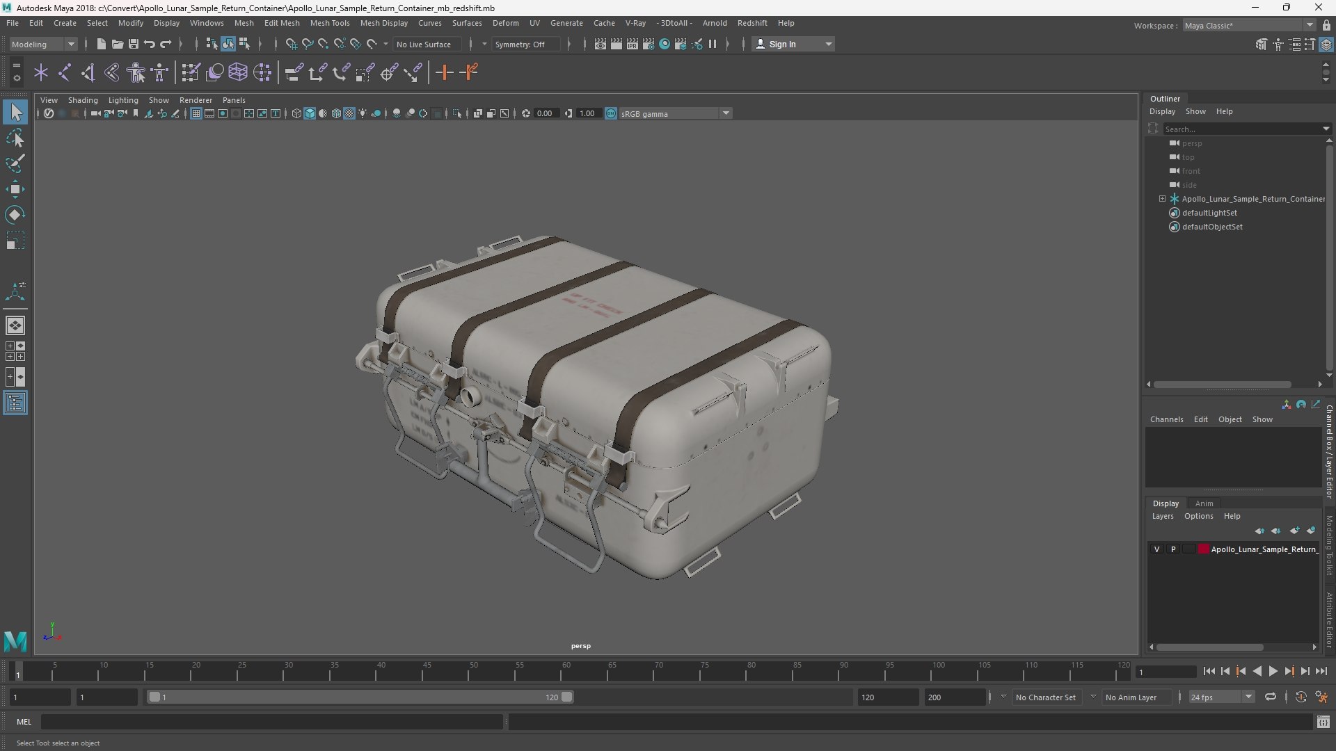Toggle the viewport grid display
The height and width of the screenshot is (751, 1336).
tap(196, 113)
